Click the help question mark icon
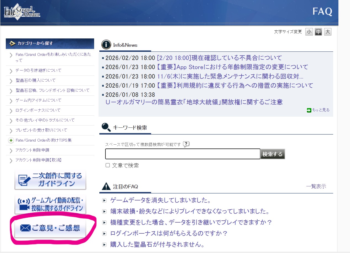 (x=186, y=144)
